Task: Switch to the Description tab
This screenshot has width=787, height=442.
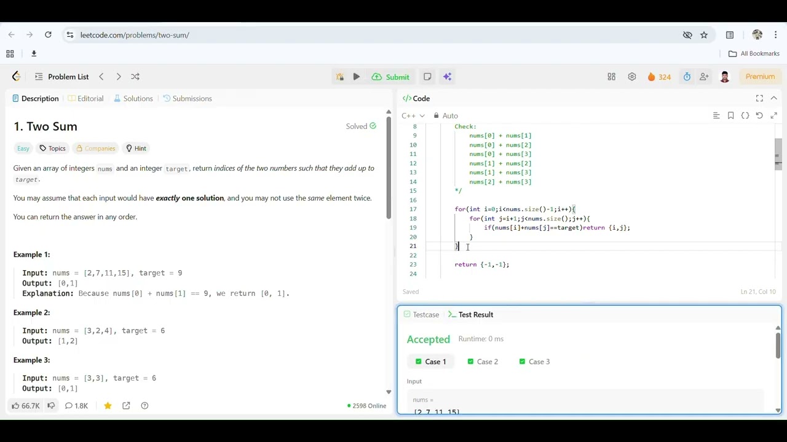Action: (x=35, y=98)
